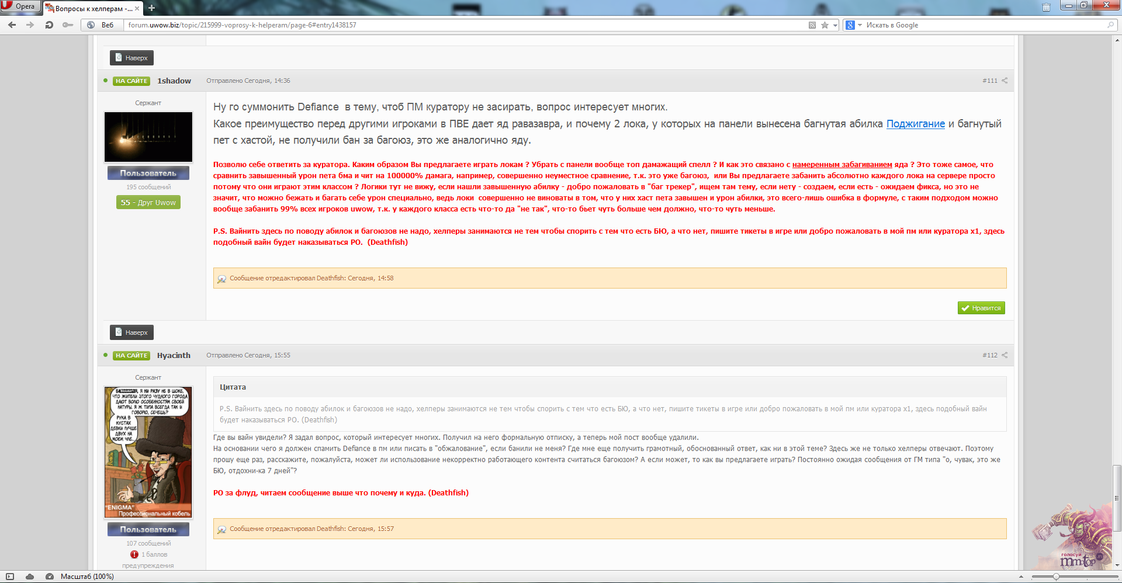Expand the address bar history dropdown arrow
The width and height of the screenshot is (1122, 583).
point(835,25)
